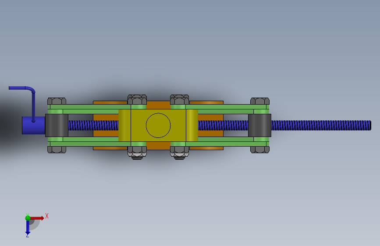This screenshot has width=380, height=246.
Task: Select the top-right hex nut
Action: pos(260,101)
